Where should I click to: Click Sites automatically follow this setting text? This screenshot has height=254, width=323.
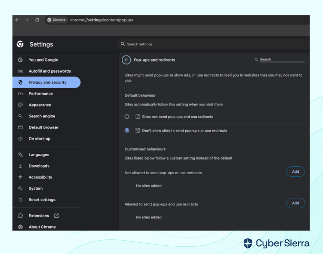(174, 105)
